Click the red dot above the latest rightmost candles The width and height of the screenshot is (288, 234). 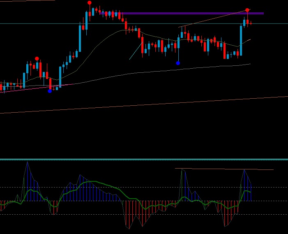[x=247, y=10]
